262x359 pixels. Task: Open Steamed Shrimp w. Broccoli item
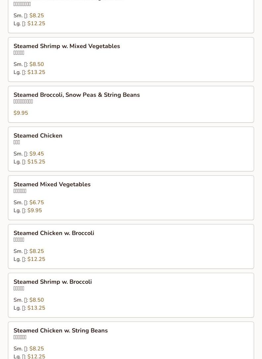(x=53, y=282)
